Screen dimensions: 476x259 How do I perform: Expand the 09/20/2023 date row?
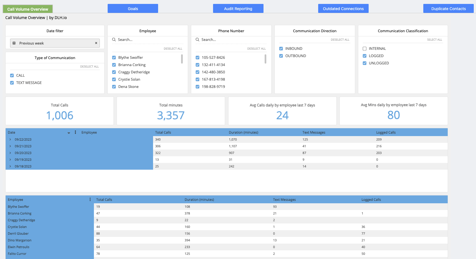pos(10,153)
